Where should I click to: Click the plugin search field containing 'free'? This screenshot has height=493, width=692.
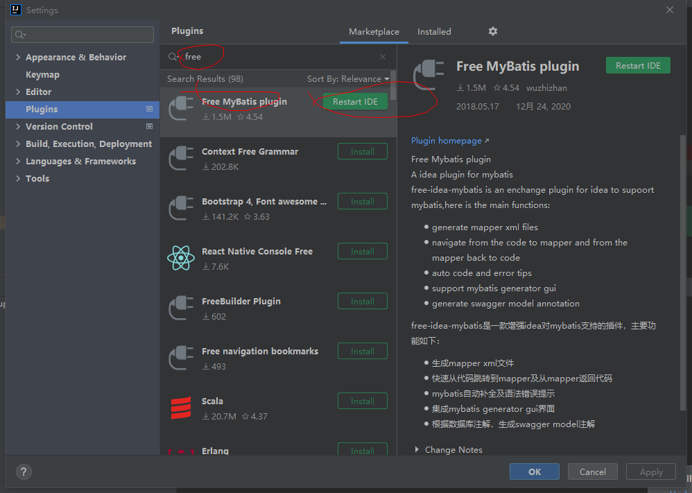pyautogui.click(x=278, y=57)
